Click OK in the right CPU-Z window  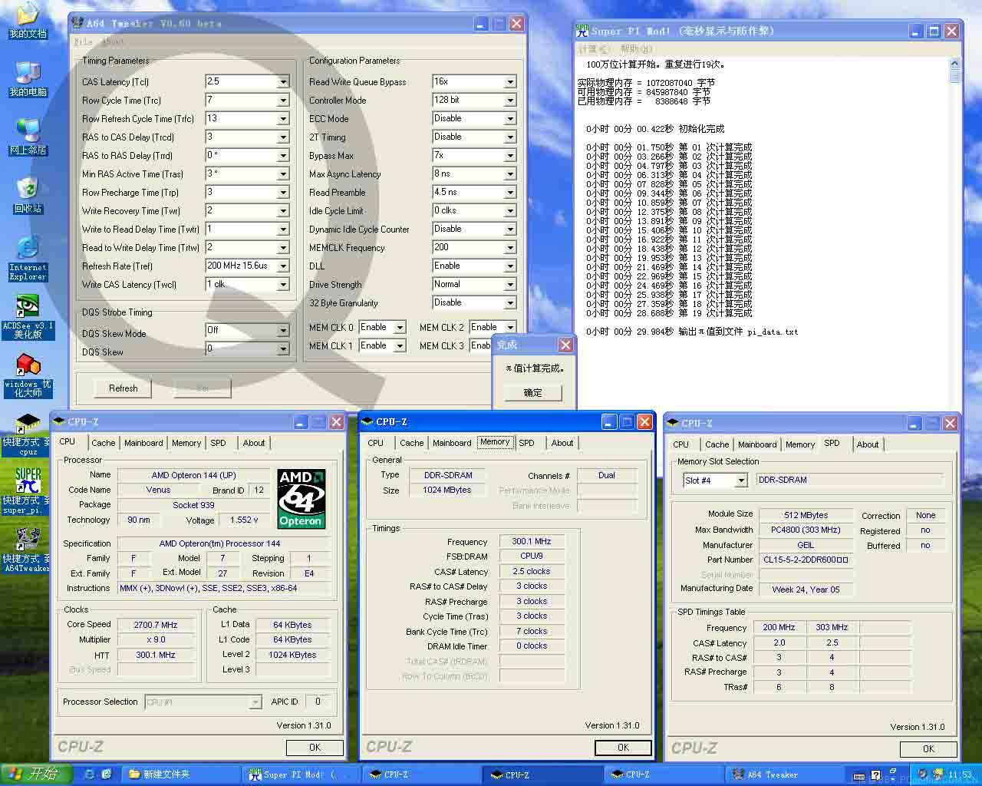click(928, 748)
